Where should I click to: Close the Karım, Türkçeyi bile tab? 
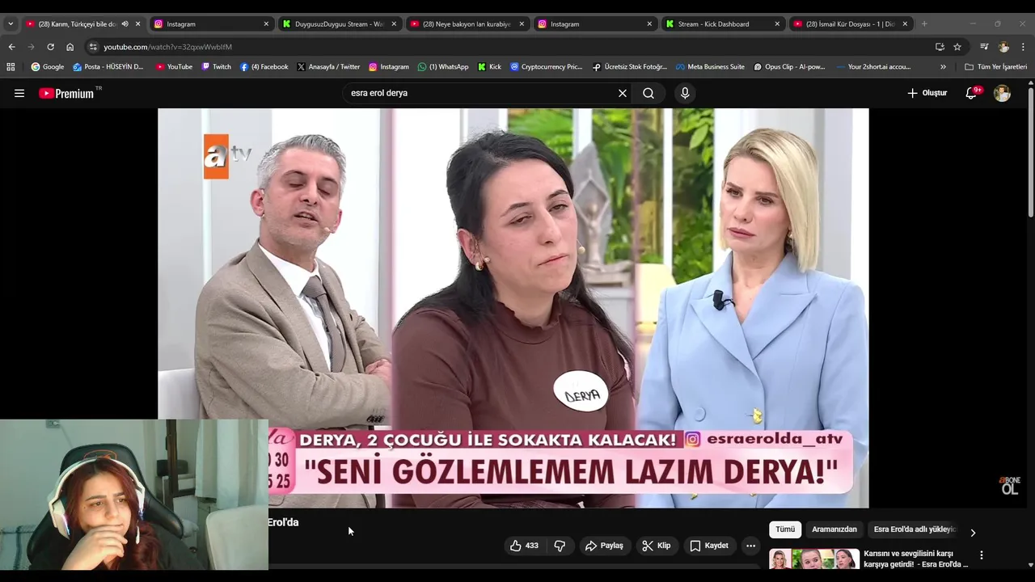(x=137, y=24)
